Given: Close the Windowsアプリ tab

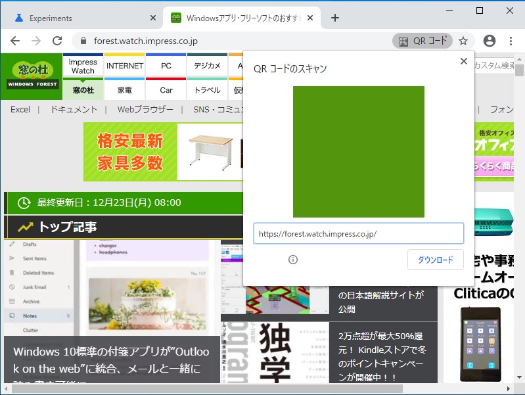Looking at the screenshot, I should pos(310,18).
